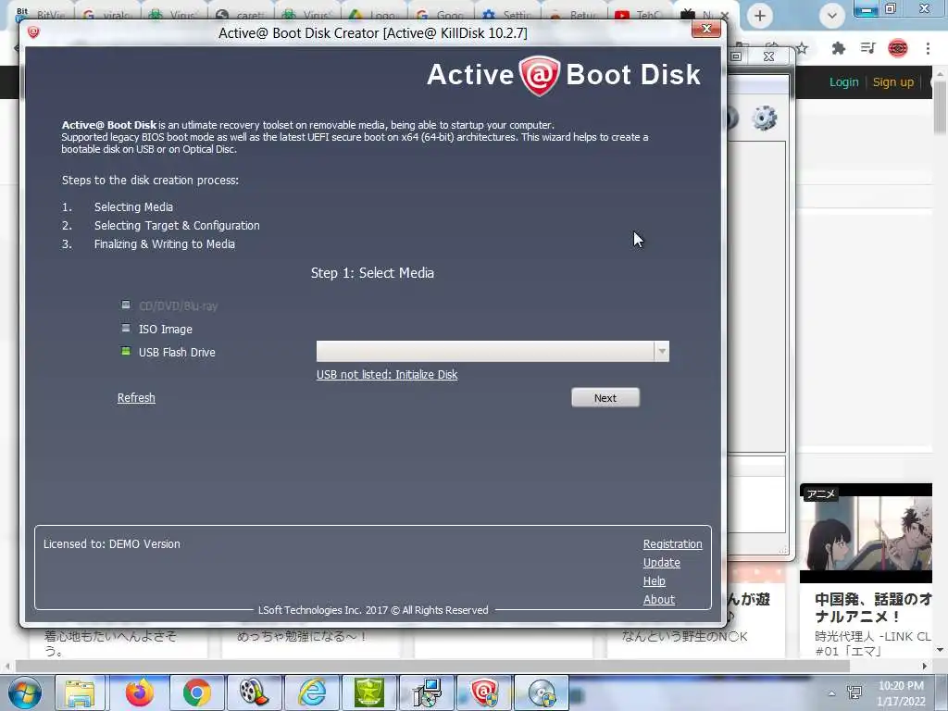Screen dimensions: 948x711
Task: Open the green shield app in taskbar
Action: coord(368,692)
